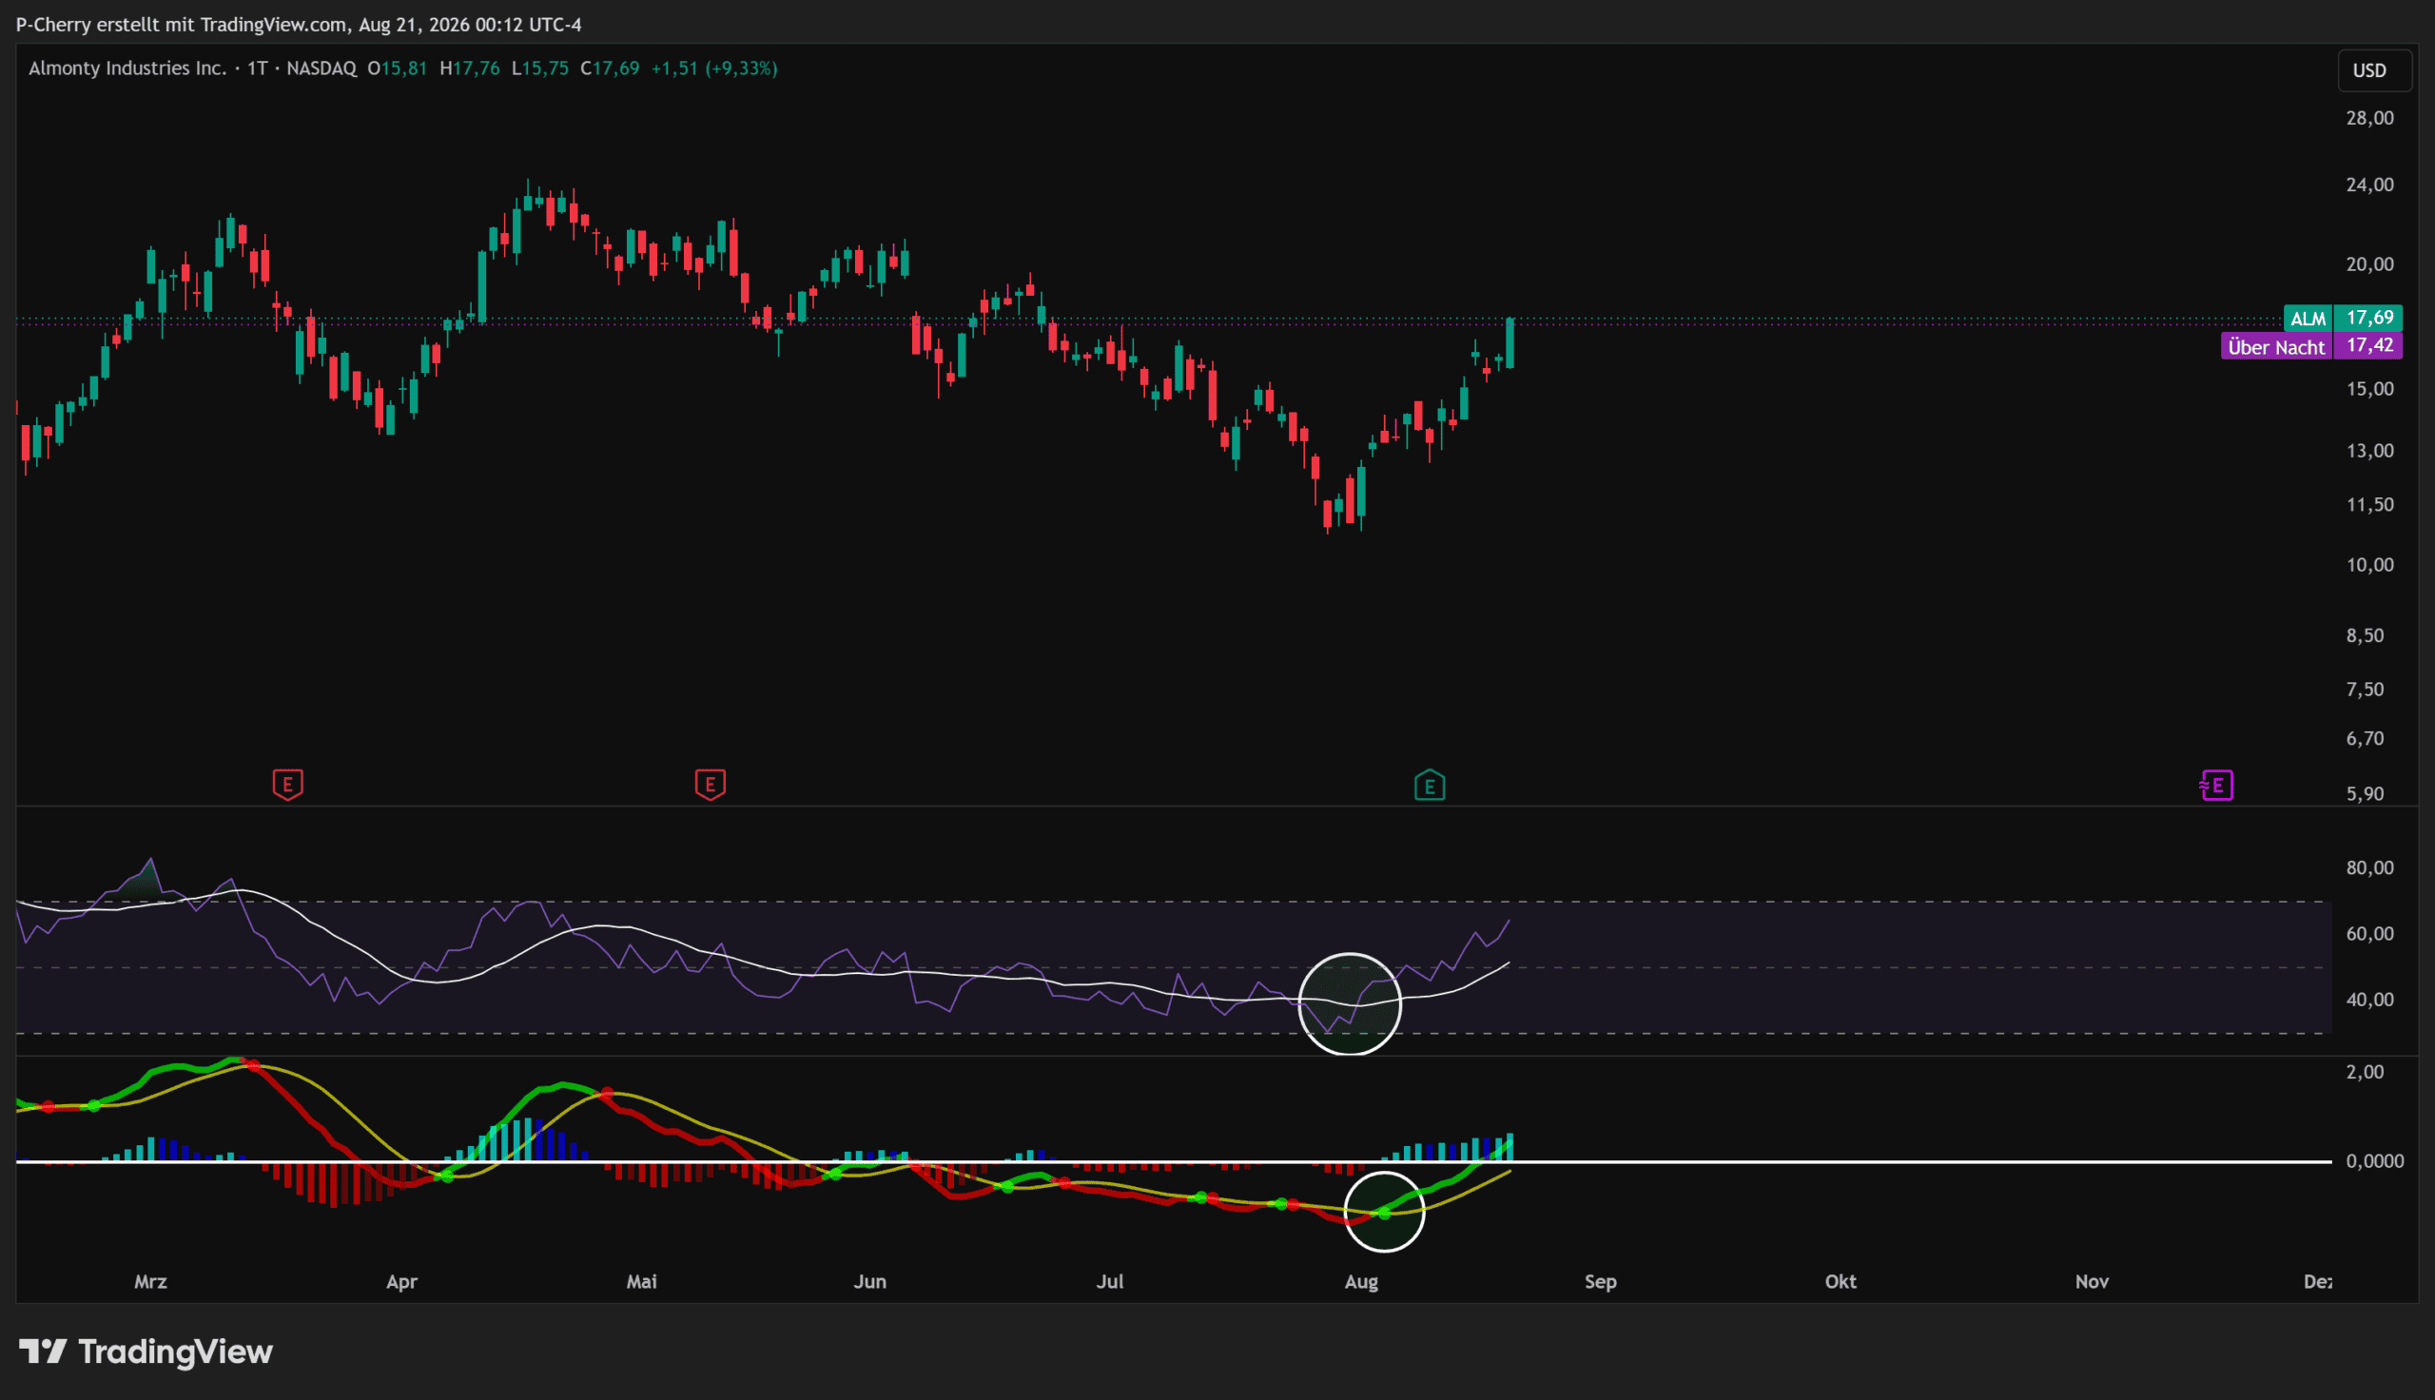
Task: Click the 11,50 price axis label
Action: tap(2369, 505)
